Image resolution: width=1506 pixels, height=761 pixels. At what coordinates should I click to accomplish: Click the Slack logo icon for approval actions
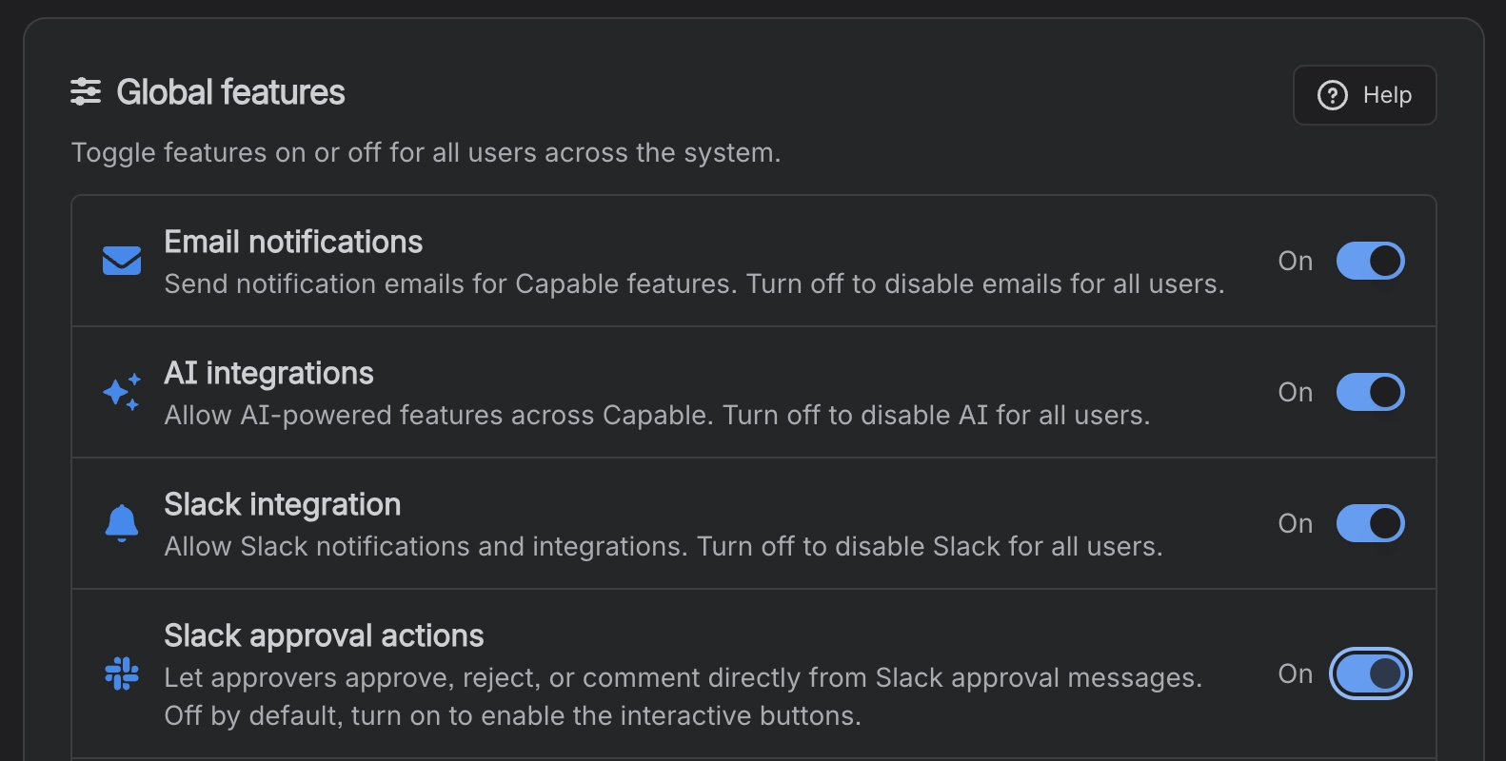click(122, 674)
